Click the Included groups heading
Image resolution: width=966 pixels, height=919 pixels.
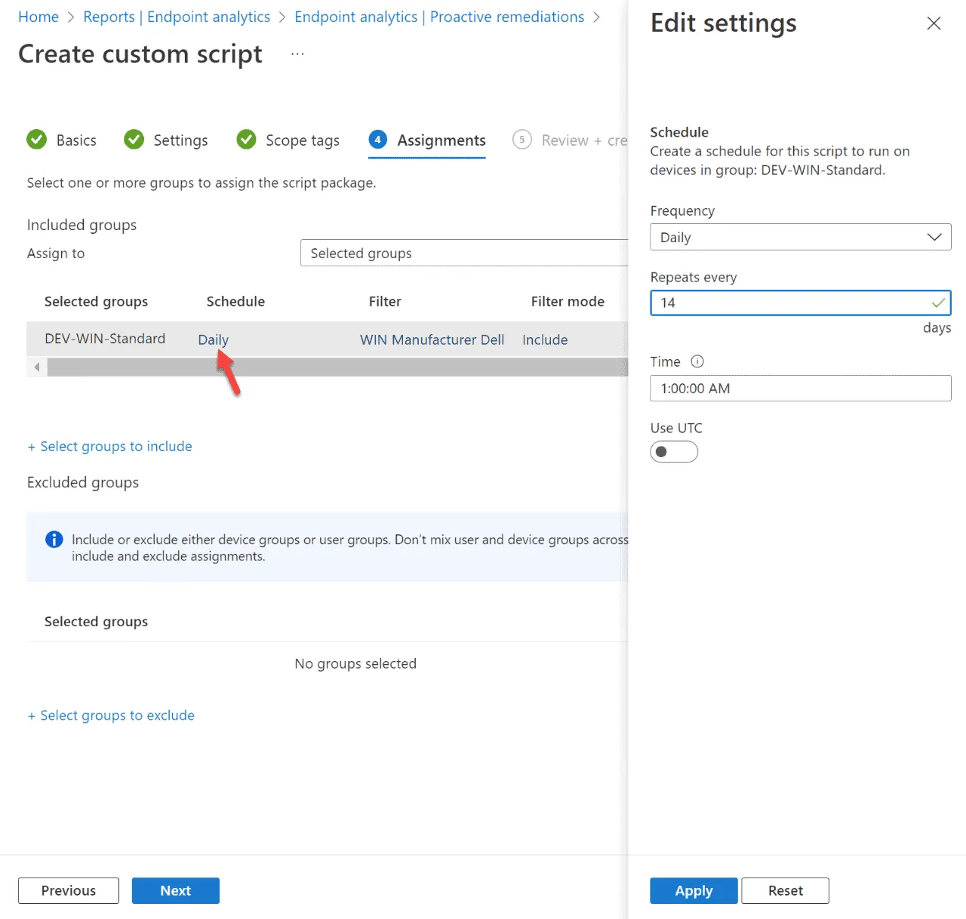(x=82, y=225)
